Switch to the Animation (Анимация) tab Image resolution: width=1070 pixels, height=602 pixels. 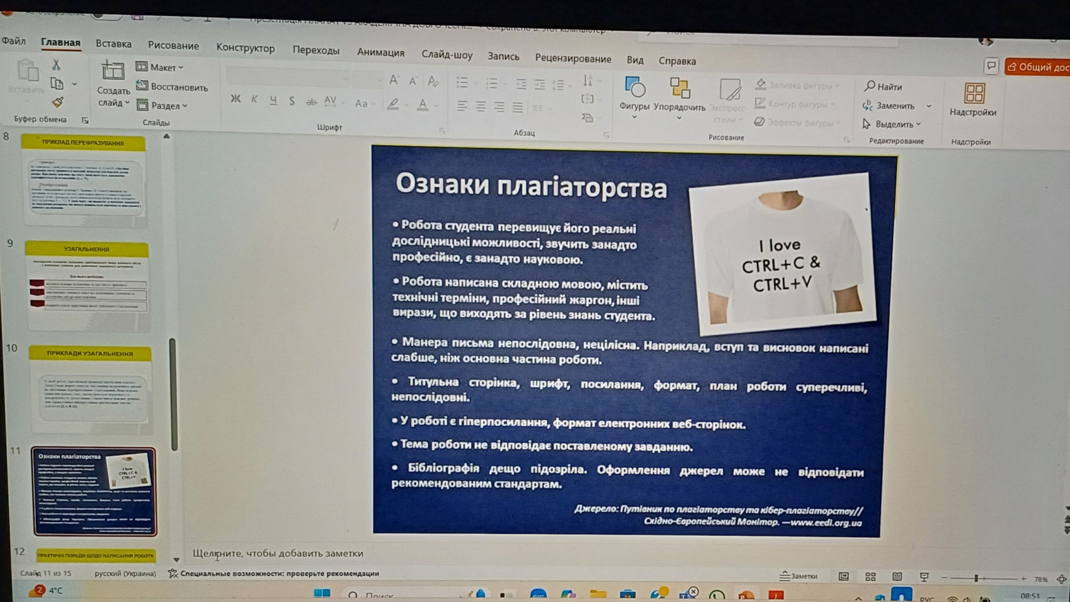[381, 52]
